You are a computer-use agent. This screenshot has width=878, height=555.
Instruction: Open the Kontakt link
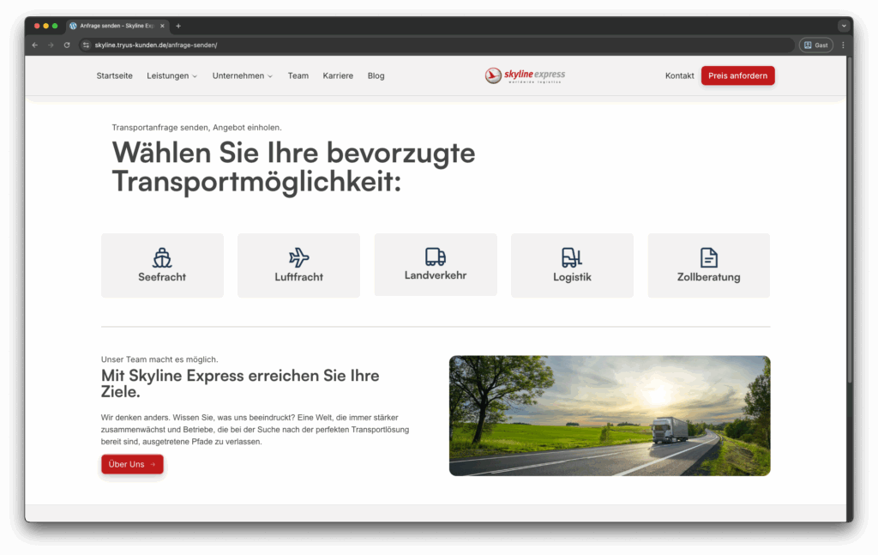(679, 75)
